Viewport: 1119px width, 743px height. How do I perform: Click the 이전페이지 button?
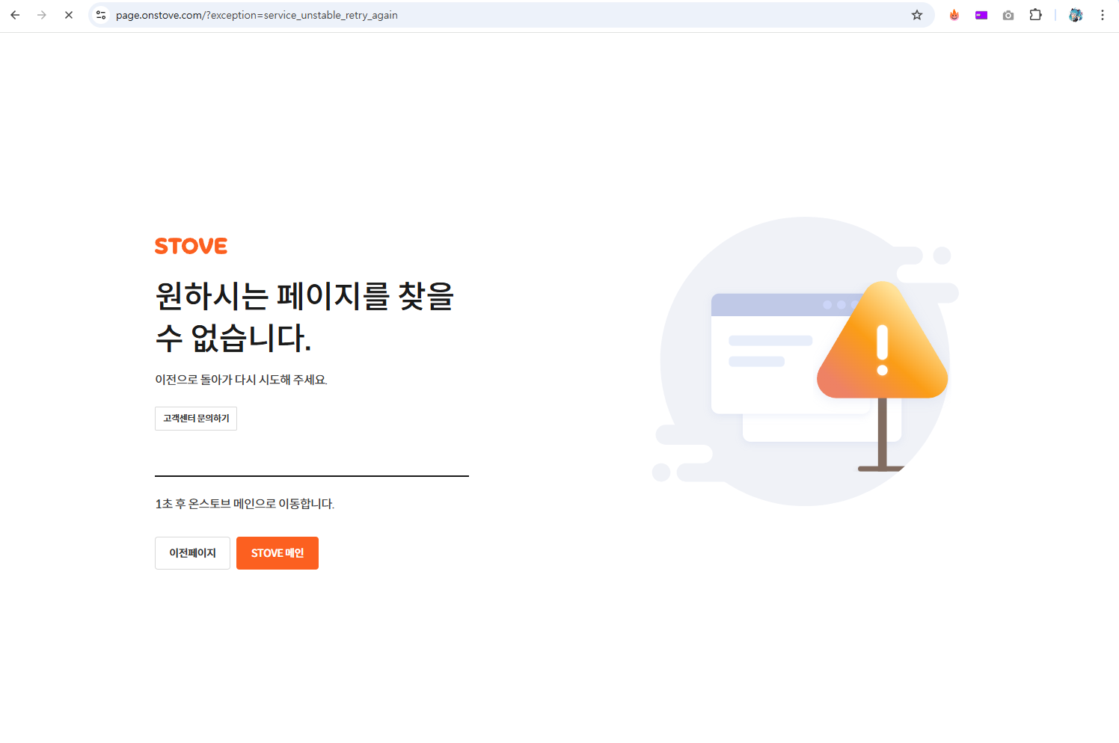click(x=192, y=553)
